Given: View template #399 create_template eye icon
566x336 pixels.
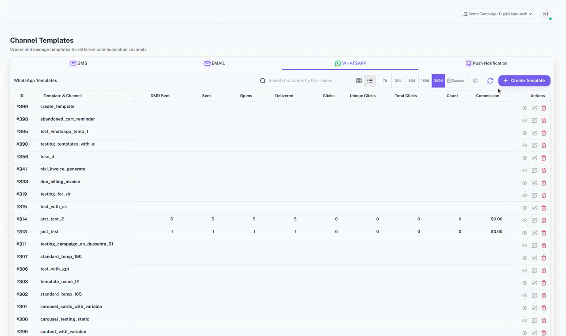Looking at the screenshot, I should [x=524, y=108].
